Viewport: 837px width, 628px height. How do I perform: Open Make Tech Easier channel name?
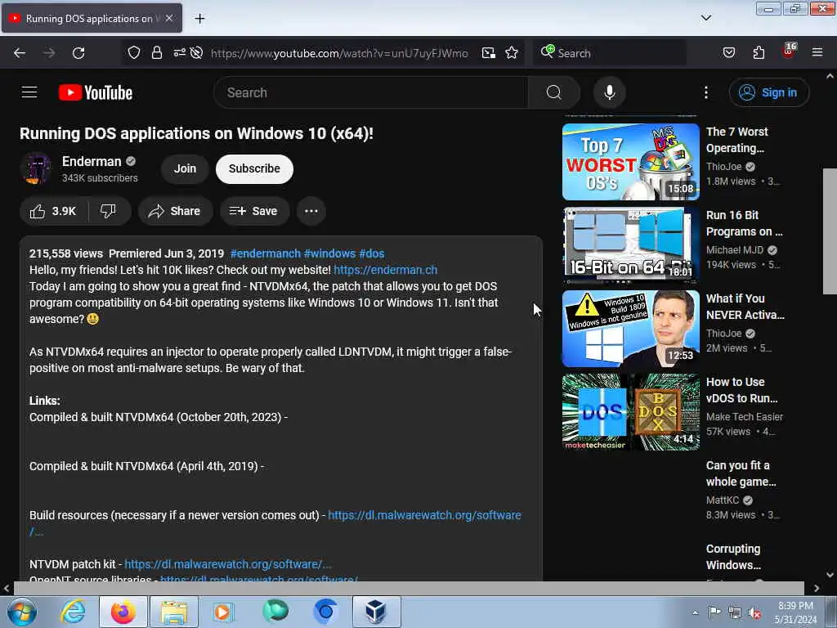[745, 416]
